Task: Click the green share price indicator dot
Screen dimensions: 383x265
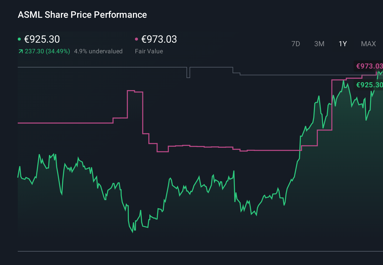Action: [19, 39]
